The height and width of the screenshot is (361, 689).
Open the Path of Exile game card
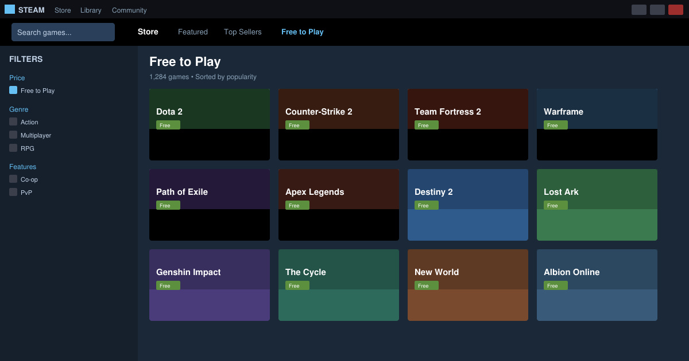point(210,205)
